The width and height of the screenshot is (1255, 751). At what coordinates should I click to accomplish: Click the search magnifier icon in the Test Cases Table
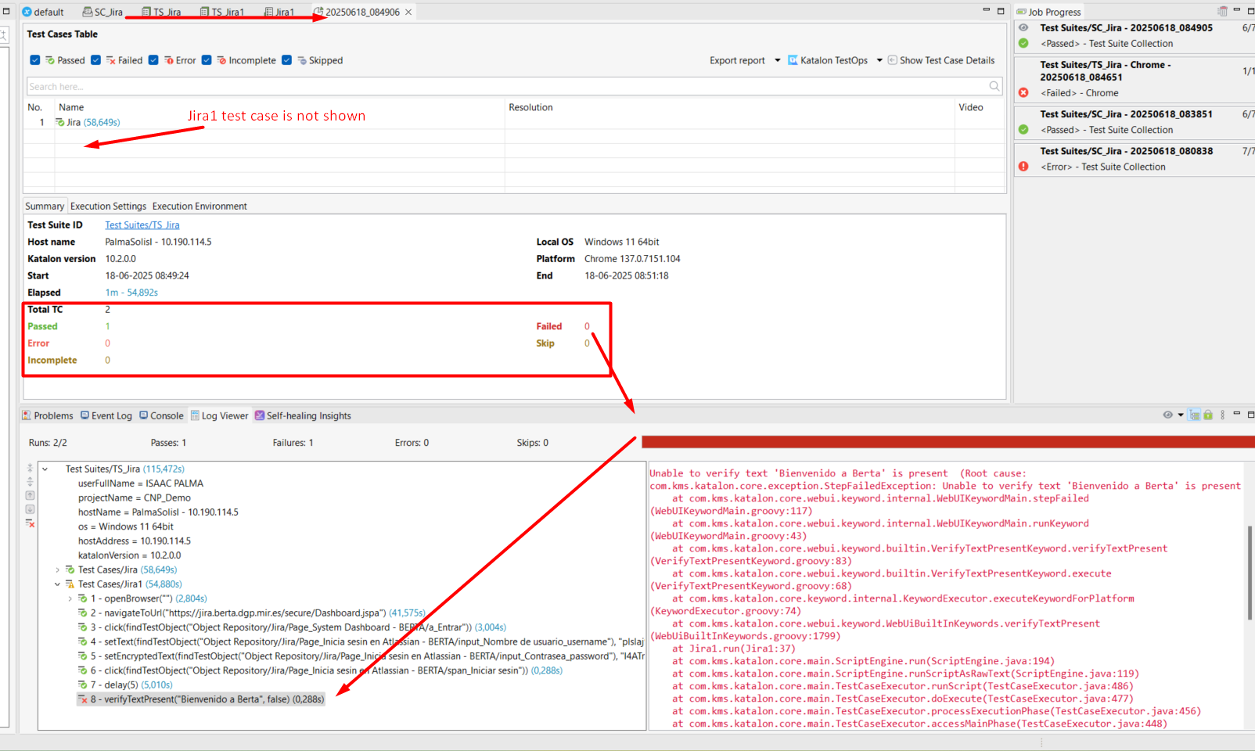(x=994, y=86)
